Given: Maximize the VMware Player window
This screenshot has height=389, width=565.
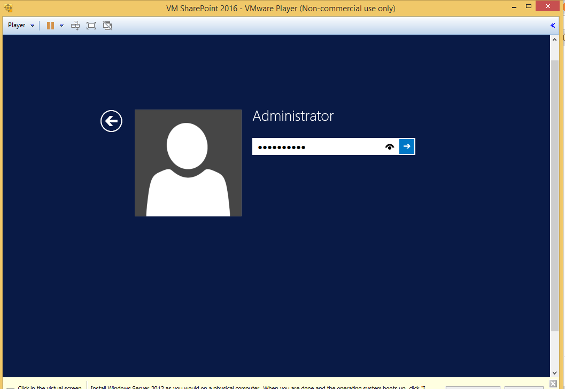Looking at the screenshot, I should pos(529,6).
